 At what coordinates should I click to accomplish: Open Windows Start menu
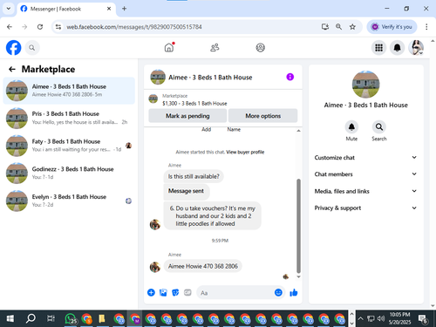pyautogui.click(x=10, y=318)
